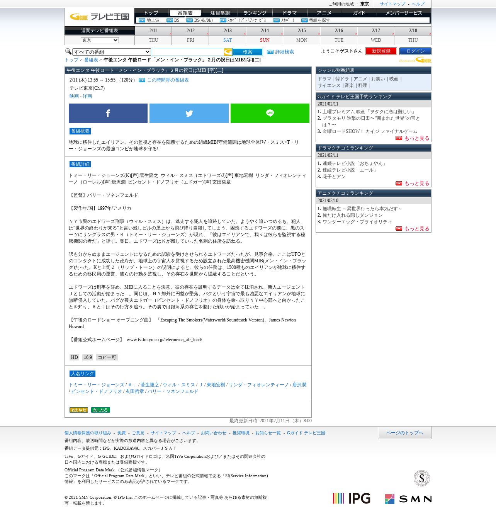Click the 気になる tag button
Screen dimensions: 496x510
coord(100,410)
